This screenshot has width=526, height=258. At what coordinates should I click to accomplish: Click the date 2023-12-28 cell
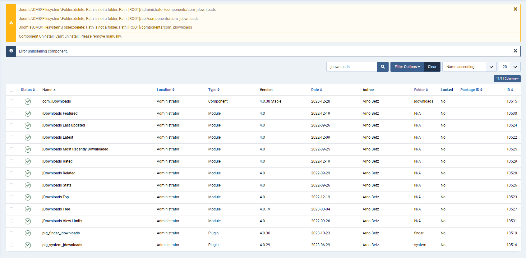tap(321, 101)
